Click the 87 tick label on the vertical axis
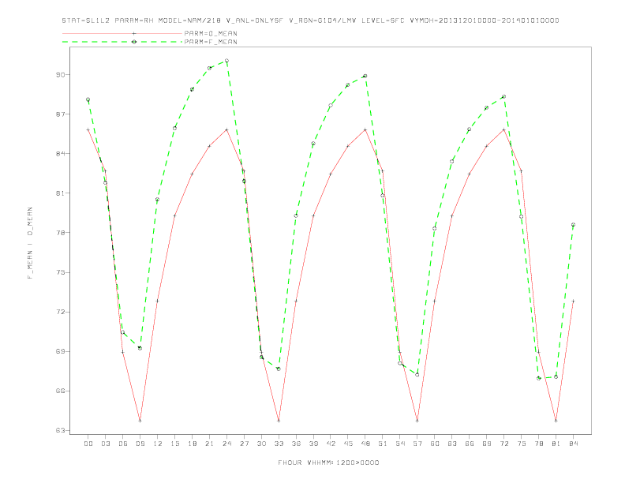Viewport: 625px width, 483px height. click(x=61, y=114)
